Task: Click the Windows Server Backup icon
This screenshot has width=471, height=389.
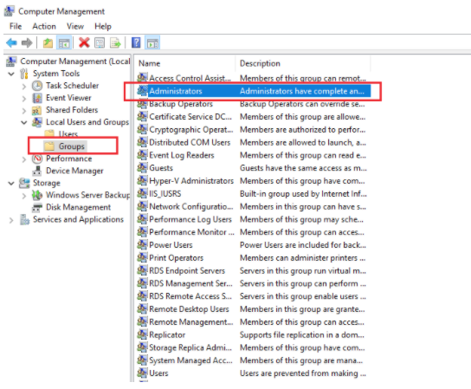Action: 37,195
